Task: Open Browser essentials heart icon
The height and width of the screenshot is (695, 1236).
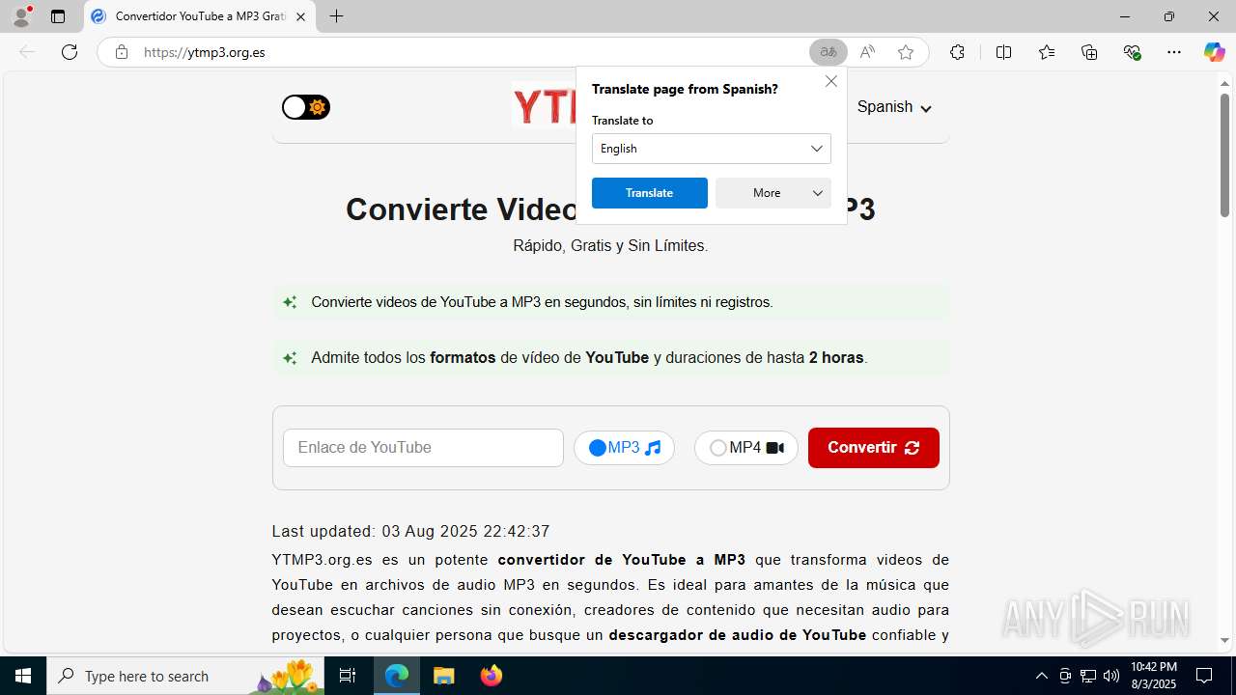Action: tap(1133, 52)
